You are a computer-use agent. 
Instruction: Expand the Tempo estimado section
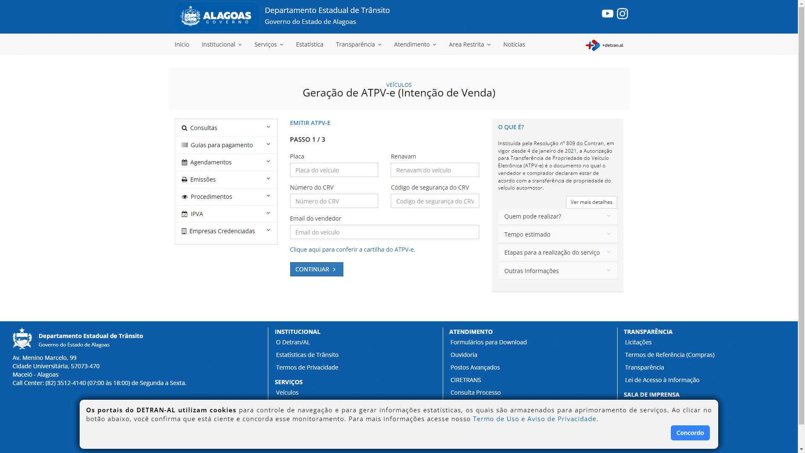click(x=557, y=234)
